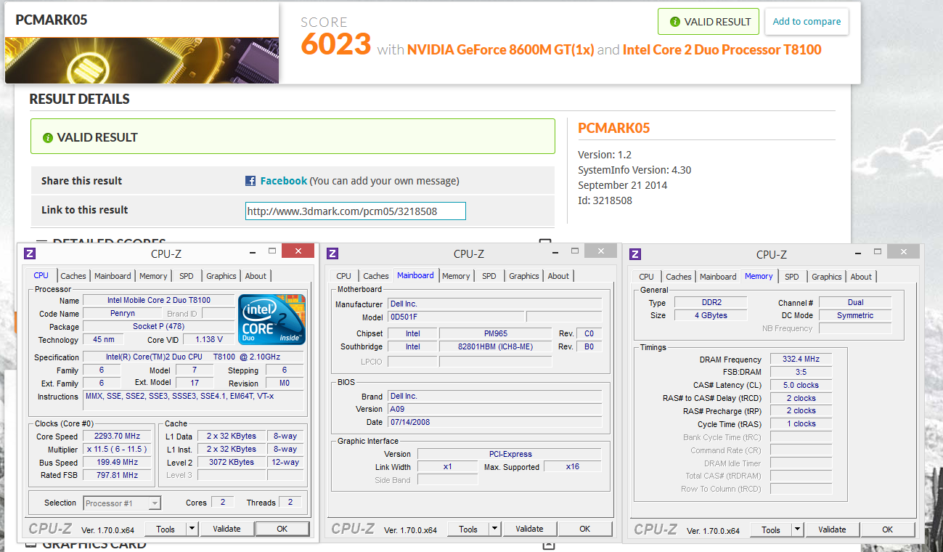Viewport: 943px width, 552px height.
Task: Switch to Mainboard tab in the CPU-tab window
Action: (x=113, y=276)
